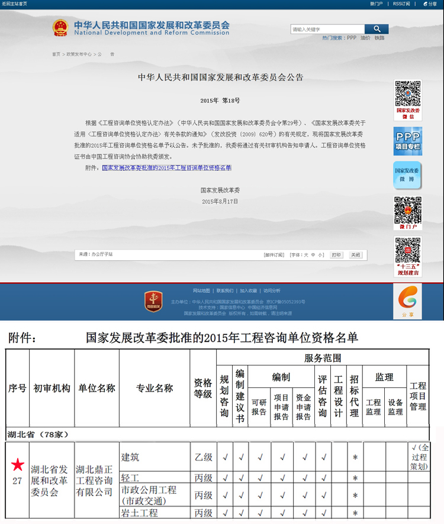Open the PPP 项目专栏 icon
This screenshot has height=524, width=444.
point(407,141)
